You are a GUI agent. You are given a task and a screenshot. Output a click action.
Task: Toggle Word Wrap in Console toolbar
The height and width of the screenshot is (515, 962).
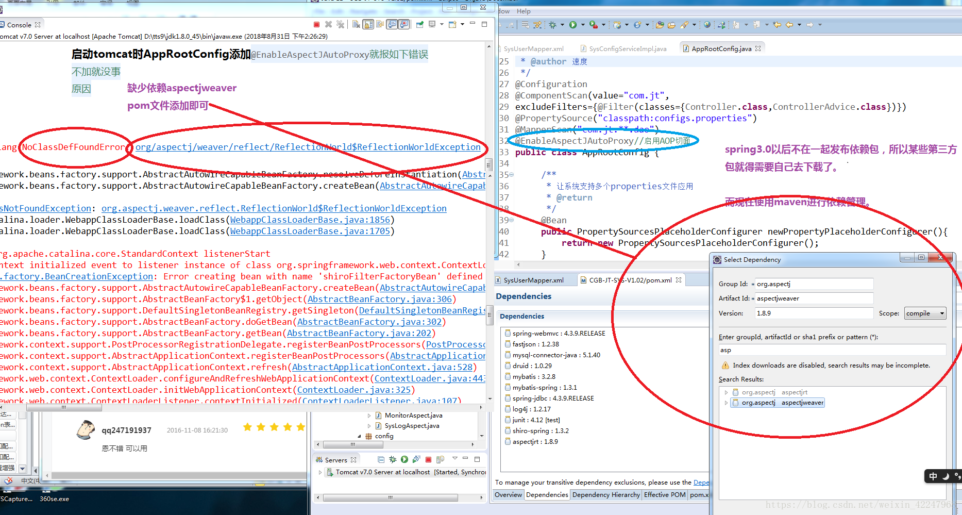[x=380, y=25]
